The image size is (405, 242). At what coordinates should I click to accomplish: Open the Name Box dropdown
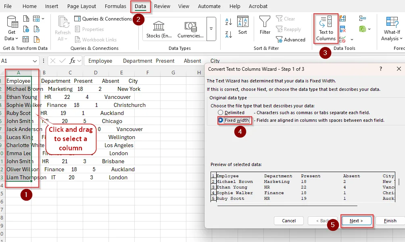pos(35,61)
